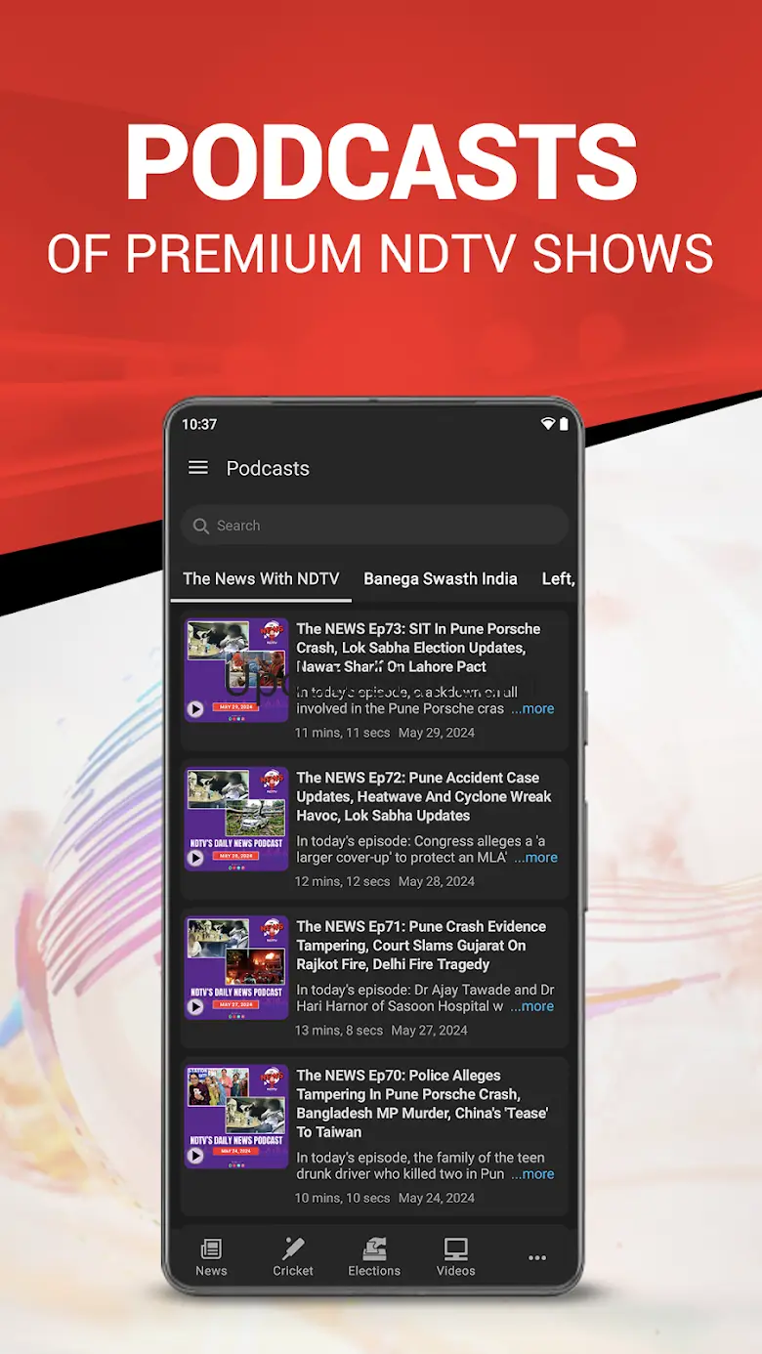
Task: Expand Ep73 description with more link
Action: [532, 709]
